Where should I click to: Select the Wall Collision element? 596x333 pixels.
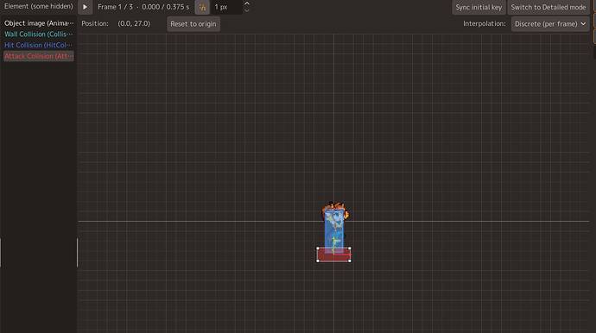(x=39, y=35)
